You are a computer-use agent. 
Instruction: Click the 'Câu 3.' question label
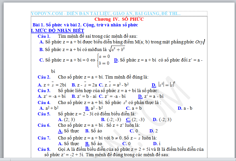pos(44,91)
